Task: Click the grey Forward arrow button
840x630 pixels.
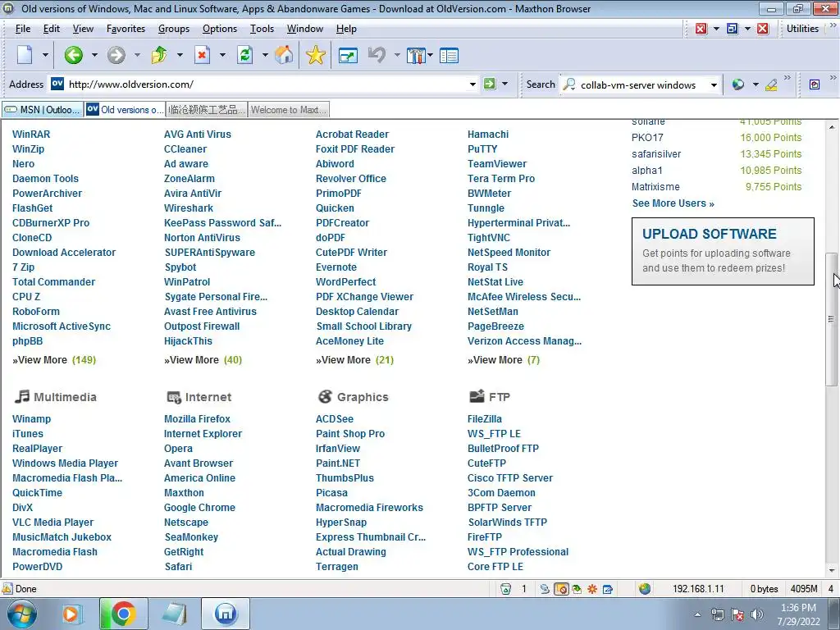Action: [x=116, y=55]
